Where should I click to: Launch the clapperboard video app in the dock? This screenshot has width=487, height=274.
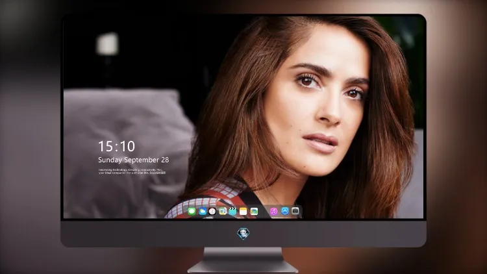pyautogui.click(x=232, y=212)
